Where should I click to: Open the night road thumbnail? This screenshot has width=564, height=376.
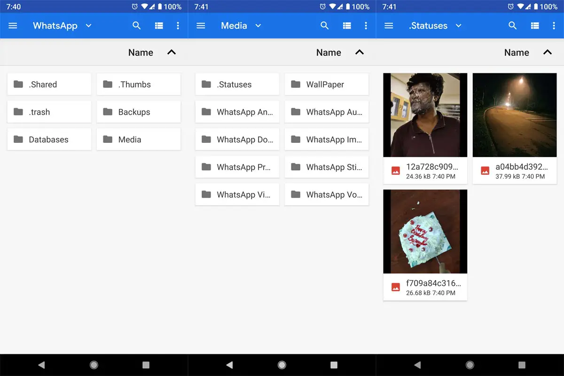[515, 115]
